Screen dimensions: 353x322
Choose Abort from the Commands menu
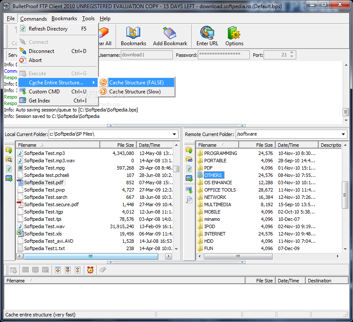tap(58, 60)
